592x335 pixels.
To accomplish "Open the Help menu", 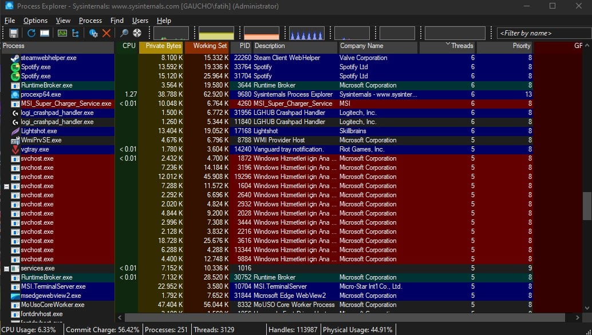I will tap(164, 21).
